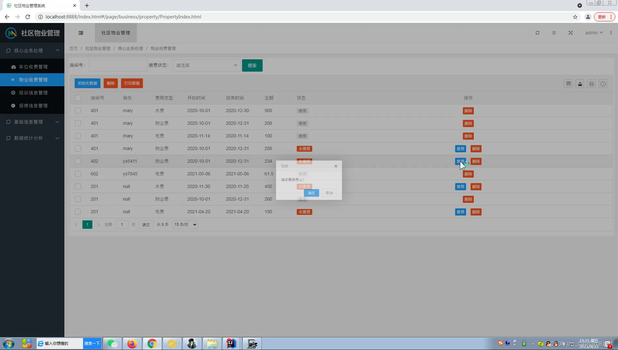Click the blue 确定 button in dialog
618x350 pixels.
pos(311,193)
